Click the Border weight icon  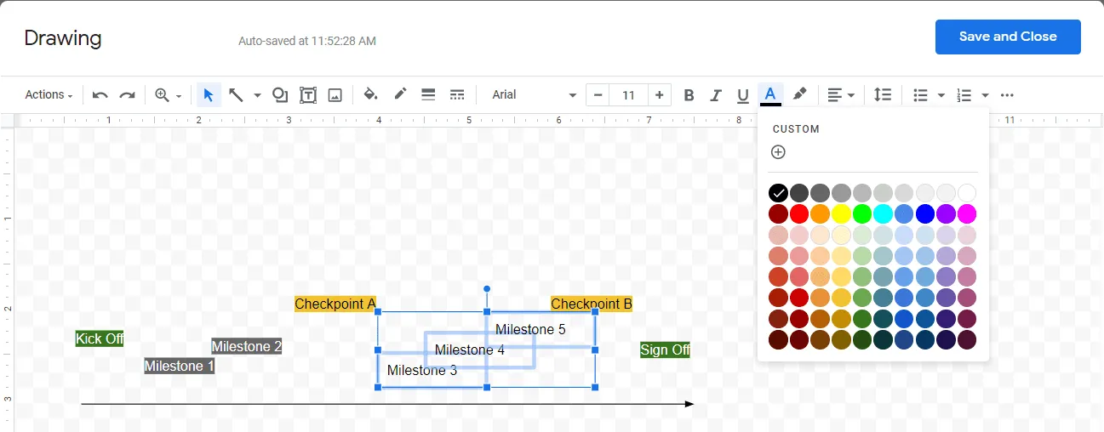(x=428, y=94)
